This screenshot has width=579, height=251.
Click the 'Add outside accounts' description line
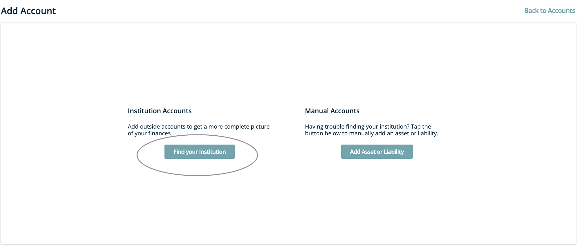(199, 126)
